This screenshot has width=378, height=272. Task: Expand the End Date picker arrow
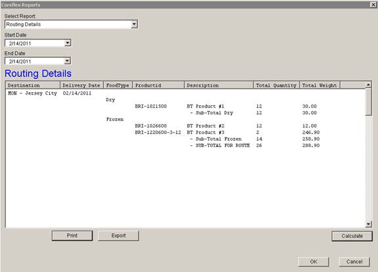click(68, 61)
